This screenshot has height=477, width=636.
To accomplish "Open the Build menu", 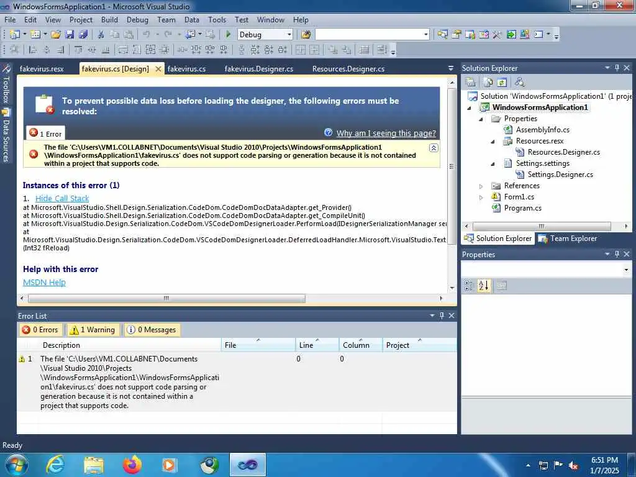I will (x=109, y=19).
